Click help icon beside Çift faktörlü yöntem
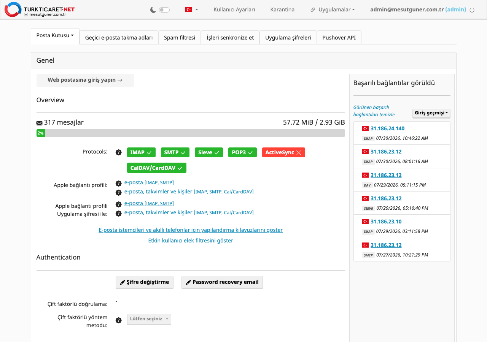Screen dimensions: 487x342 pos(119,320)
